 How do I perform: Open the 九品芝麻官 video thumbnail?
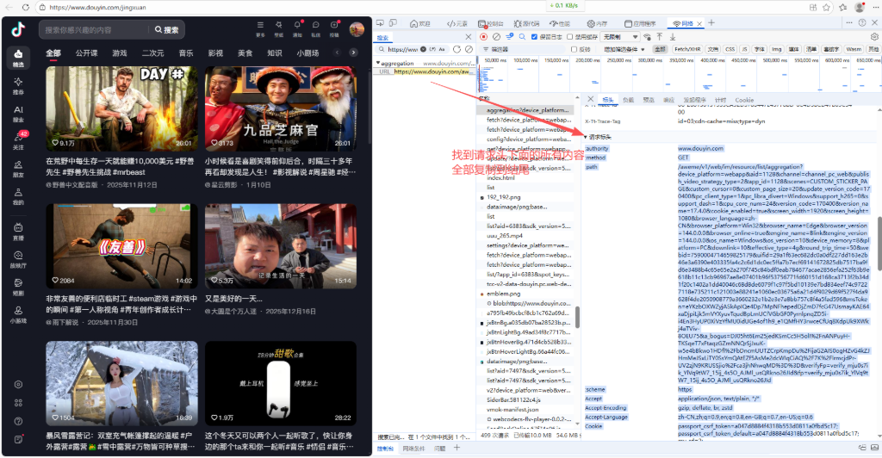pos(280,108)
